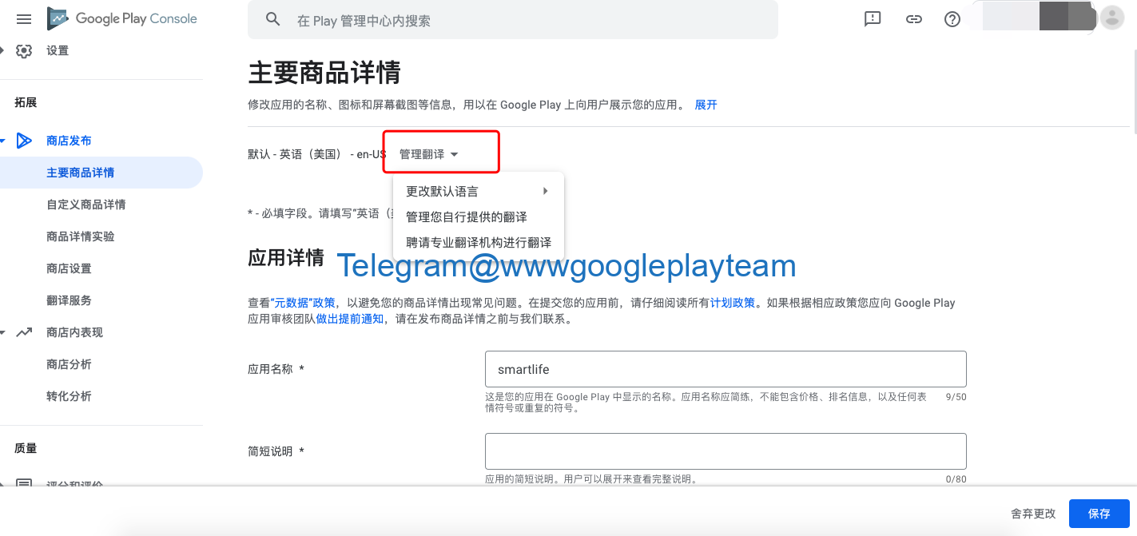Screen dimensions: 1137x536
Task: Click the 保存 button
Action: pyautogui.click(x=1099, y=514)
